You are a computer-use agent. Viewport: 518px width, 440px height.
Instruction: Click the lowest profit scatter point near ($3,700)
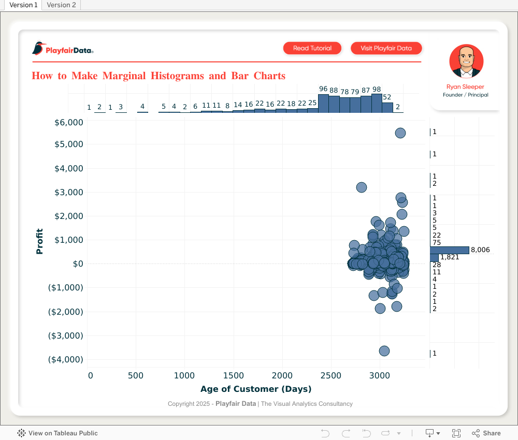click(384, 351)
